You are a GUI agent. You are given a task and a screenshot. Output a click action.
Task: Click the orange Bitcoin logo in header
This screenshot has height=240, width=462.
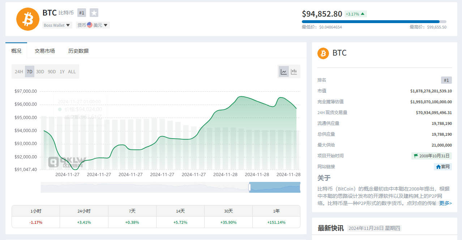coord(27,19)
